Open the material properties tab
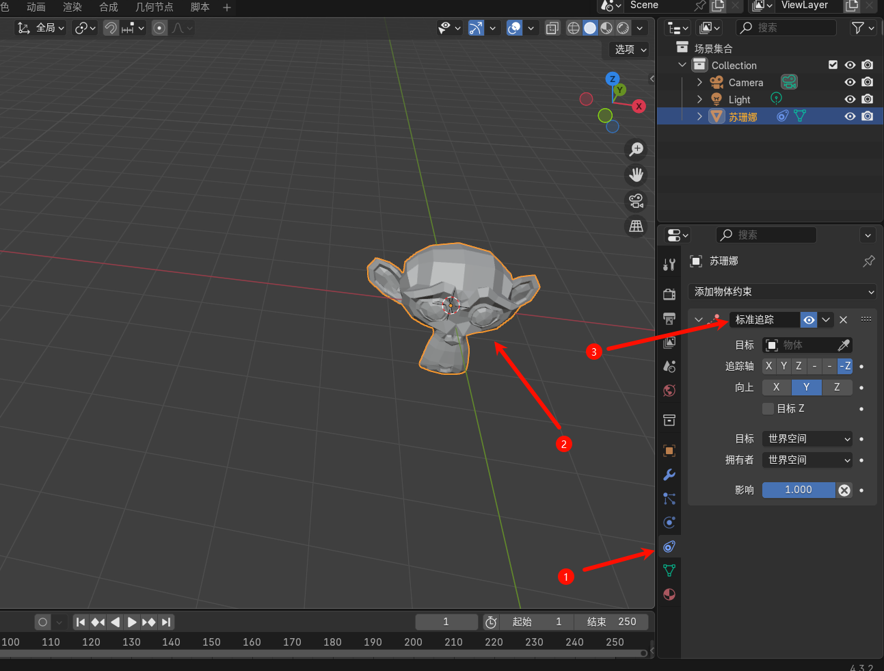 tap(669, 594)
